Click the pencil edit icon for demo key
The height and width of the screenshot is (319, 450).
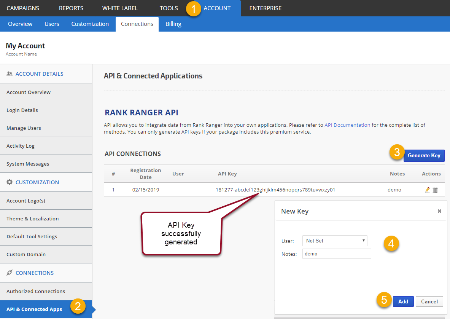point(428,190)
